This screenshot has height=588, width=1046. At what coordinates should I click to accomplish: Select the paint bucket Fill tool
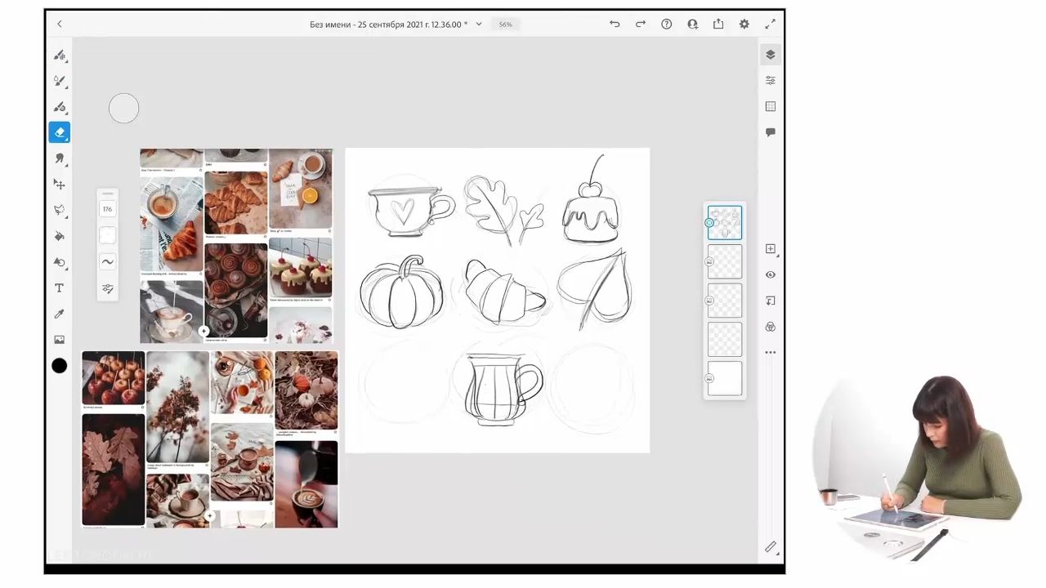[60, 236]
